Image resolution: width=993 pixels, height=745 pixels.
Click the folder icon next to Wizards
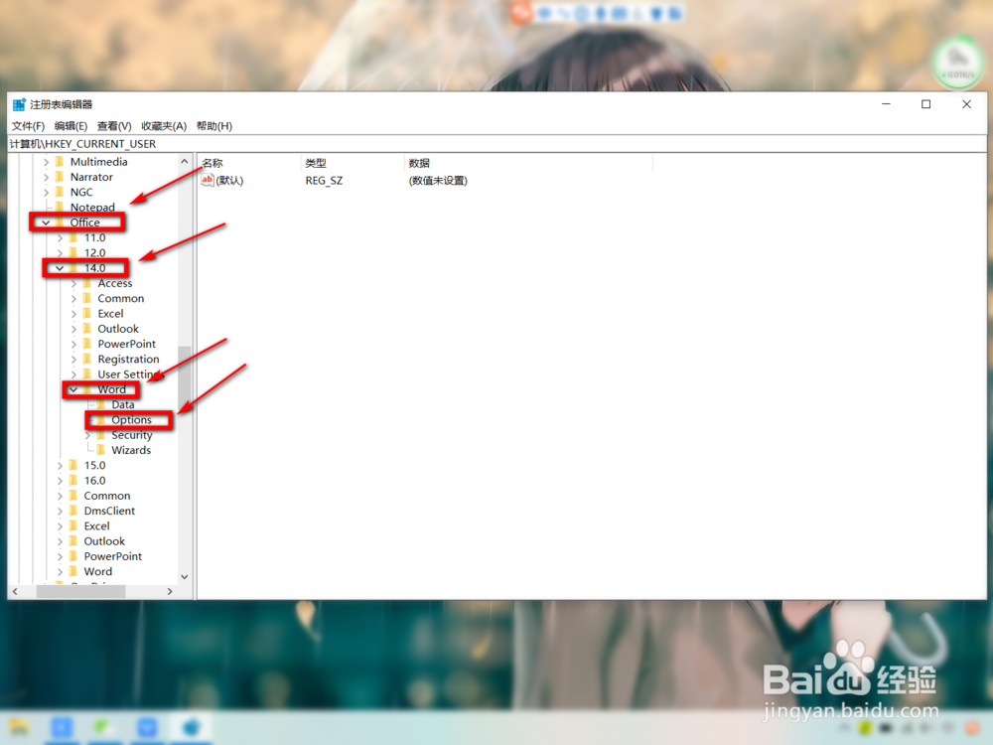pyautogui.click(x=100, y=450)
